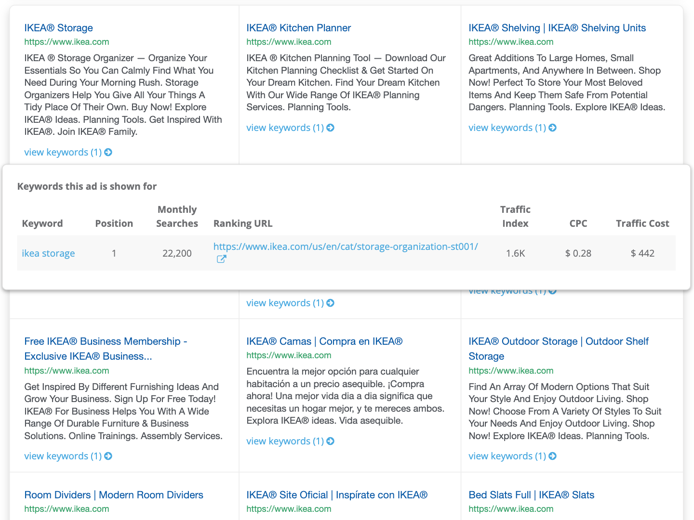The width and height of the screenshot is (694, 520).
Task: Open Bed Slats Full | IKEA® Slats title
Action: pos(531,495)
